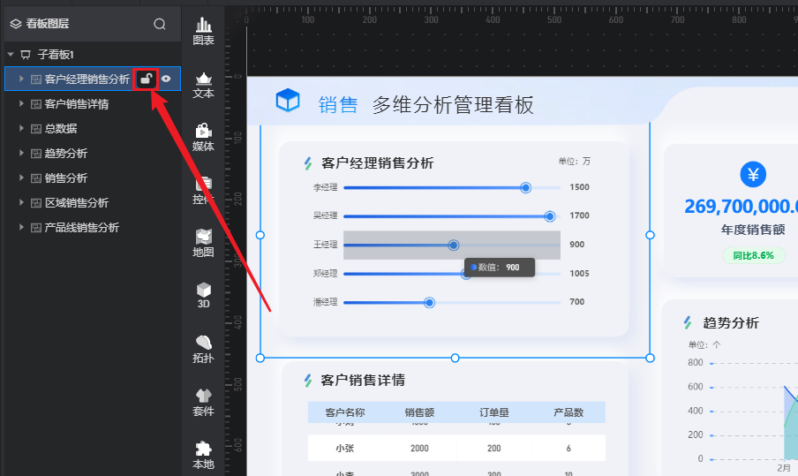
Task: Click the 多维分析管理看板 title text
Action: (x=453, y=105)
